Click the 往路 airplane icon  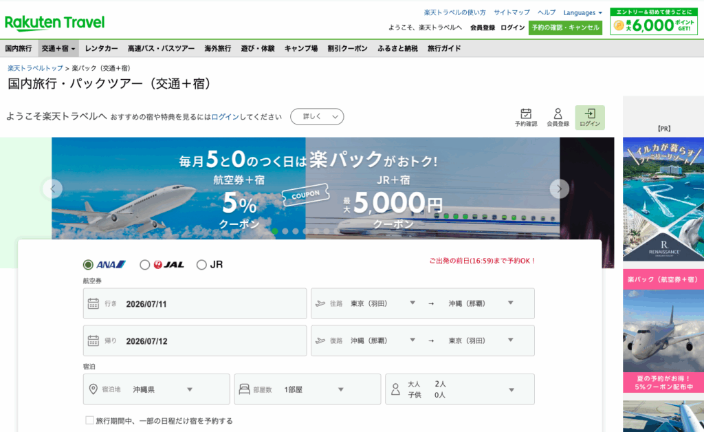coord(320,303)
